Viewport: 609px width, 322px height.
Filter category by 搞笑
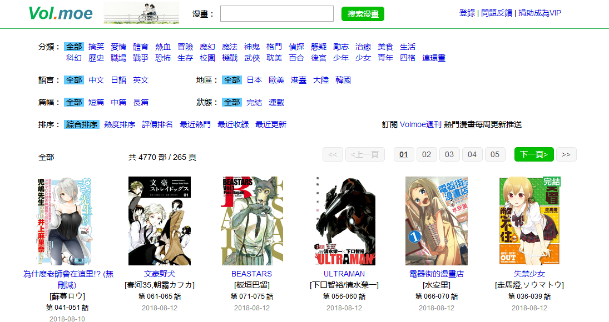click(x=96, y=47)
